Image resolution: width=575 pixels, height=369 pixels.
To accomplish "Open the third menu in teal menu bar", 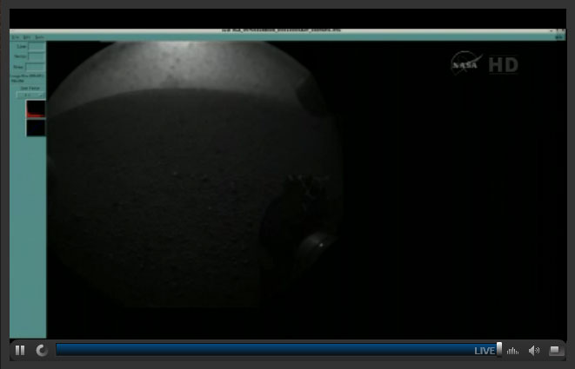I will pos(39,37).
